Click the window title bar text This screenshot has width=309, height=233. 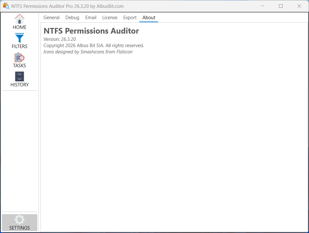[68, 6]
